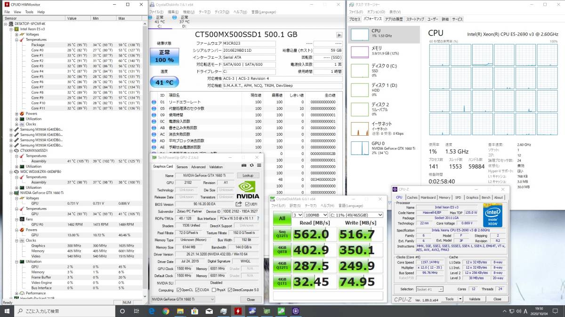Switch to the GPU-Z Advanced tab
This screenshot has width=565, height=317.
coord(198,167)
